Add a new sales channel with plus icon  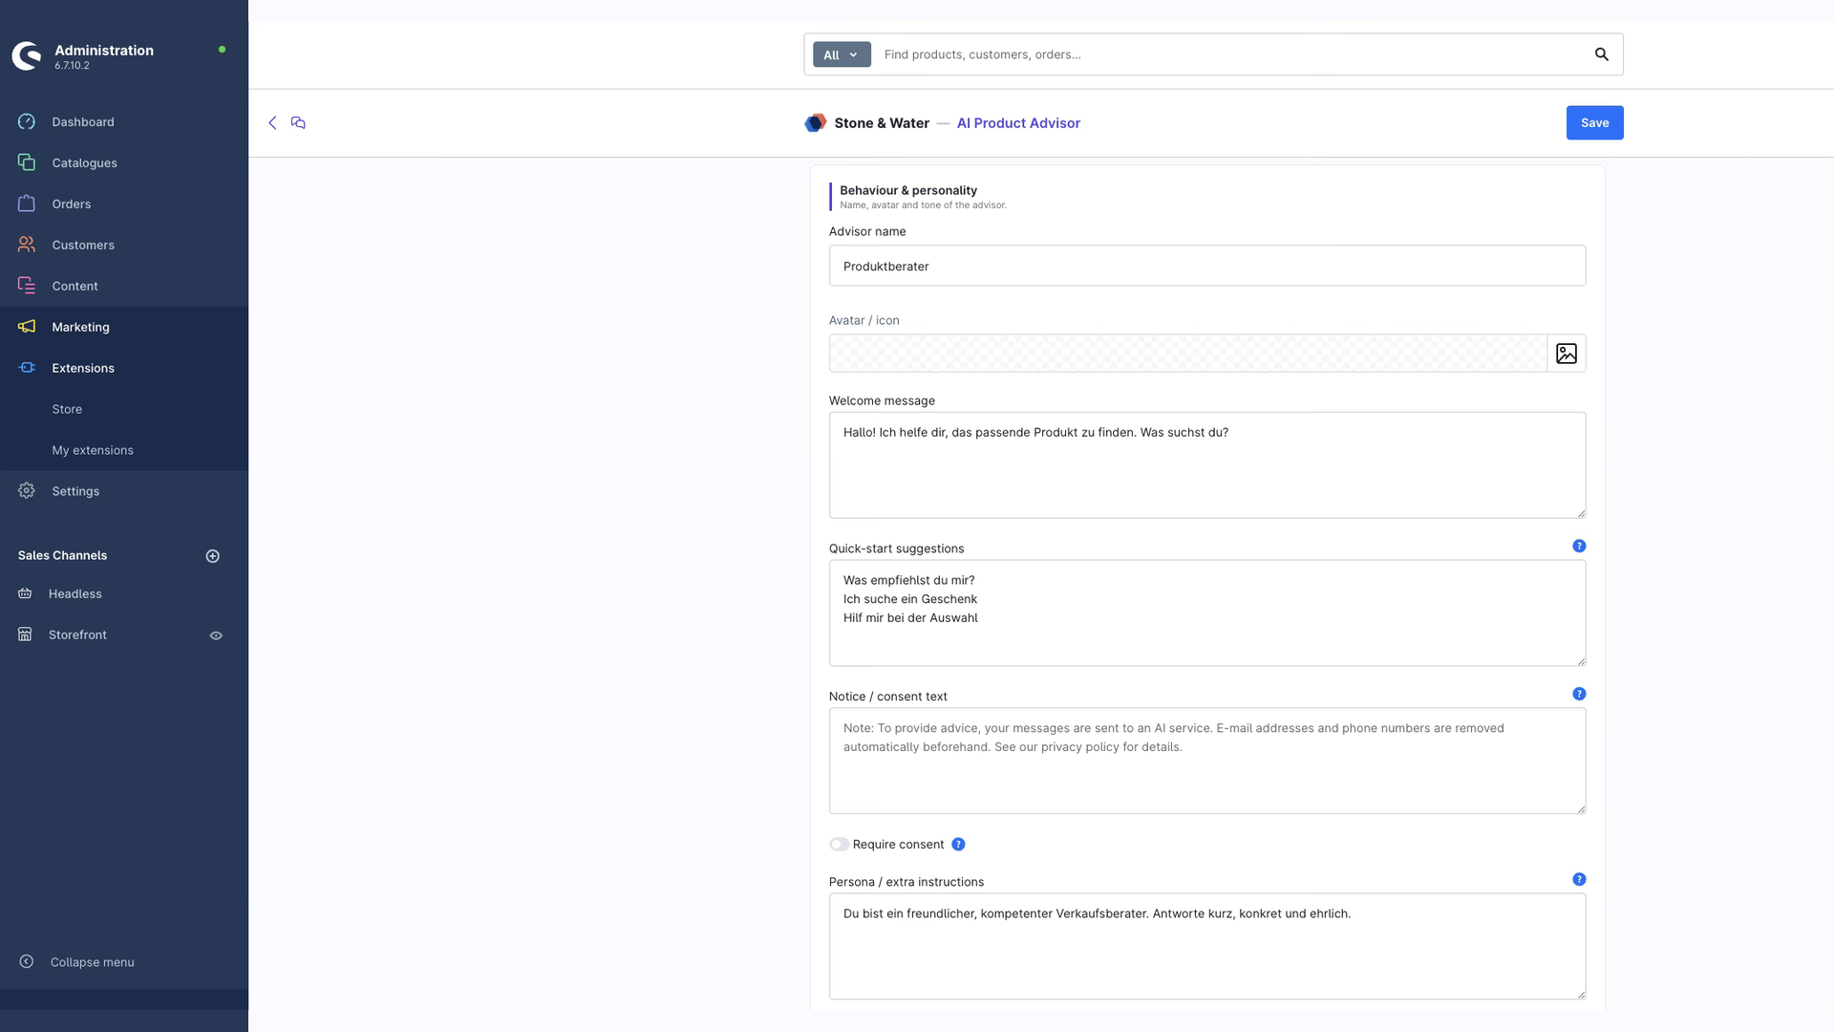(x=213, y=556)
